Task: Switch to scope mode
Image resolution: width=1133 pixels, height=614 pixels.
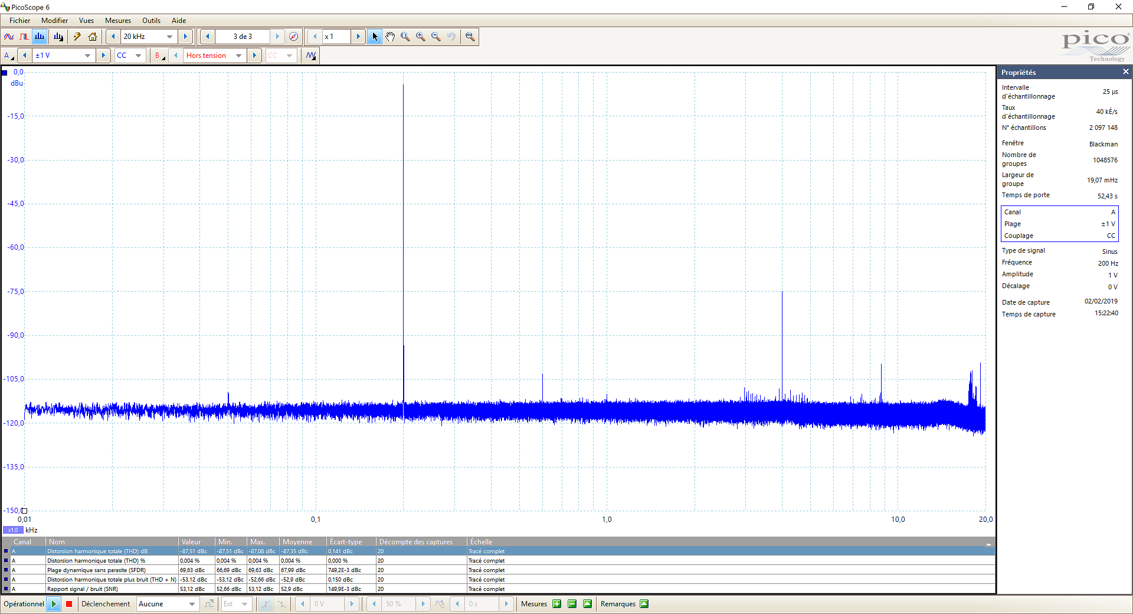Action: [x=9, y=37]
